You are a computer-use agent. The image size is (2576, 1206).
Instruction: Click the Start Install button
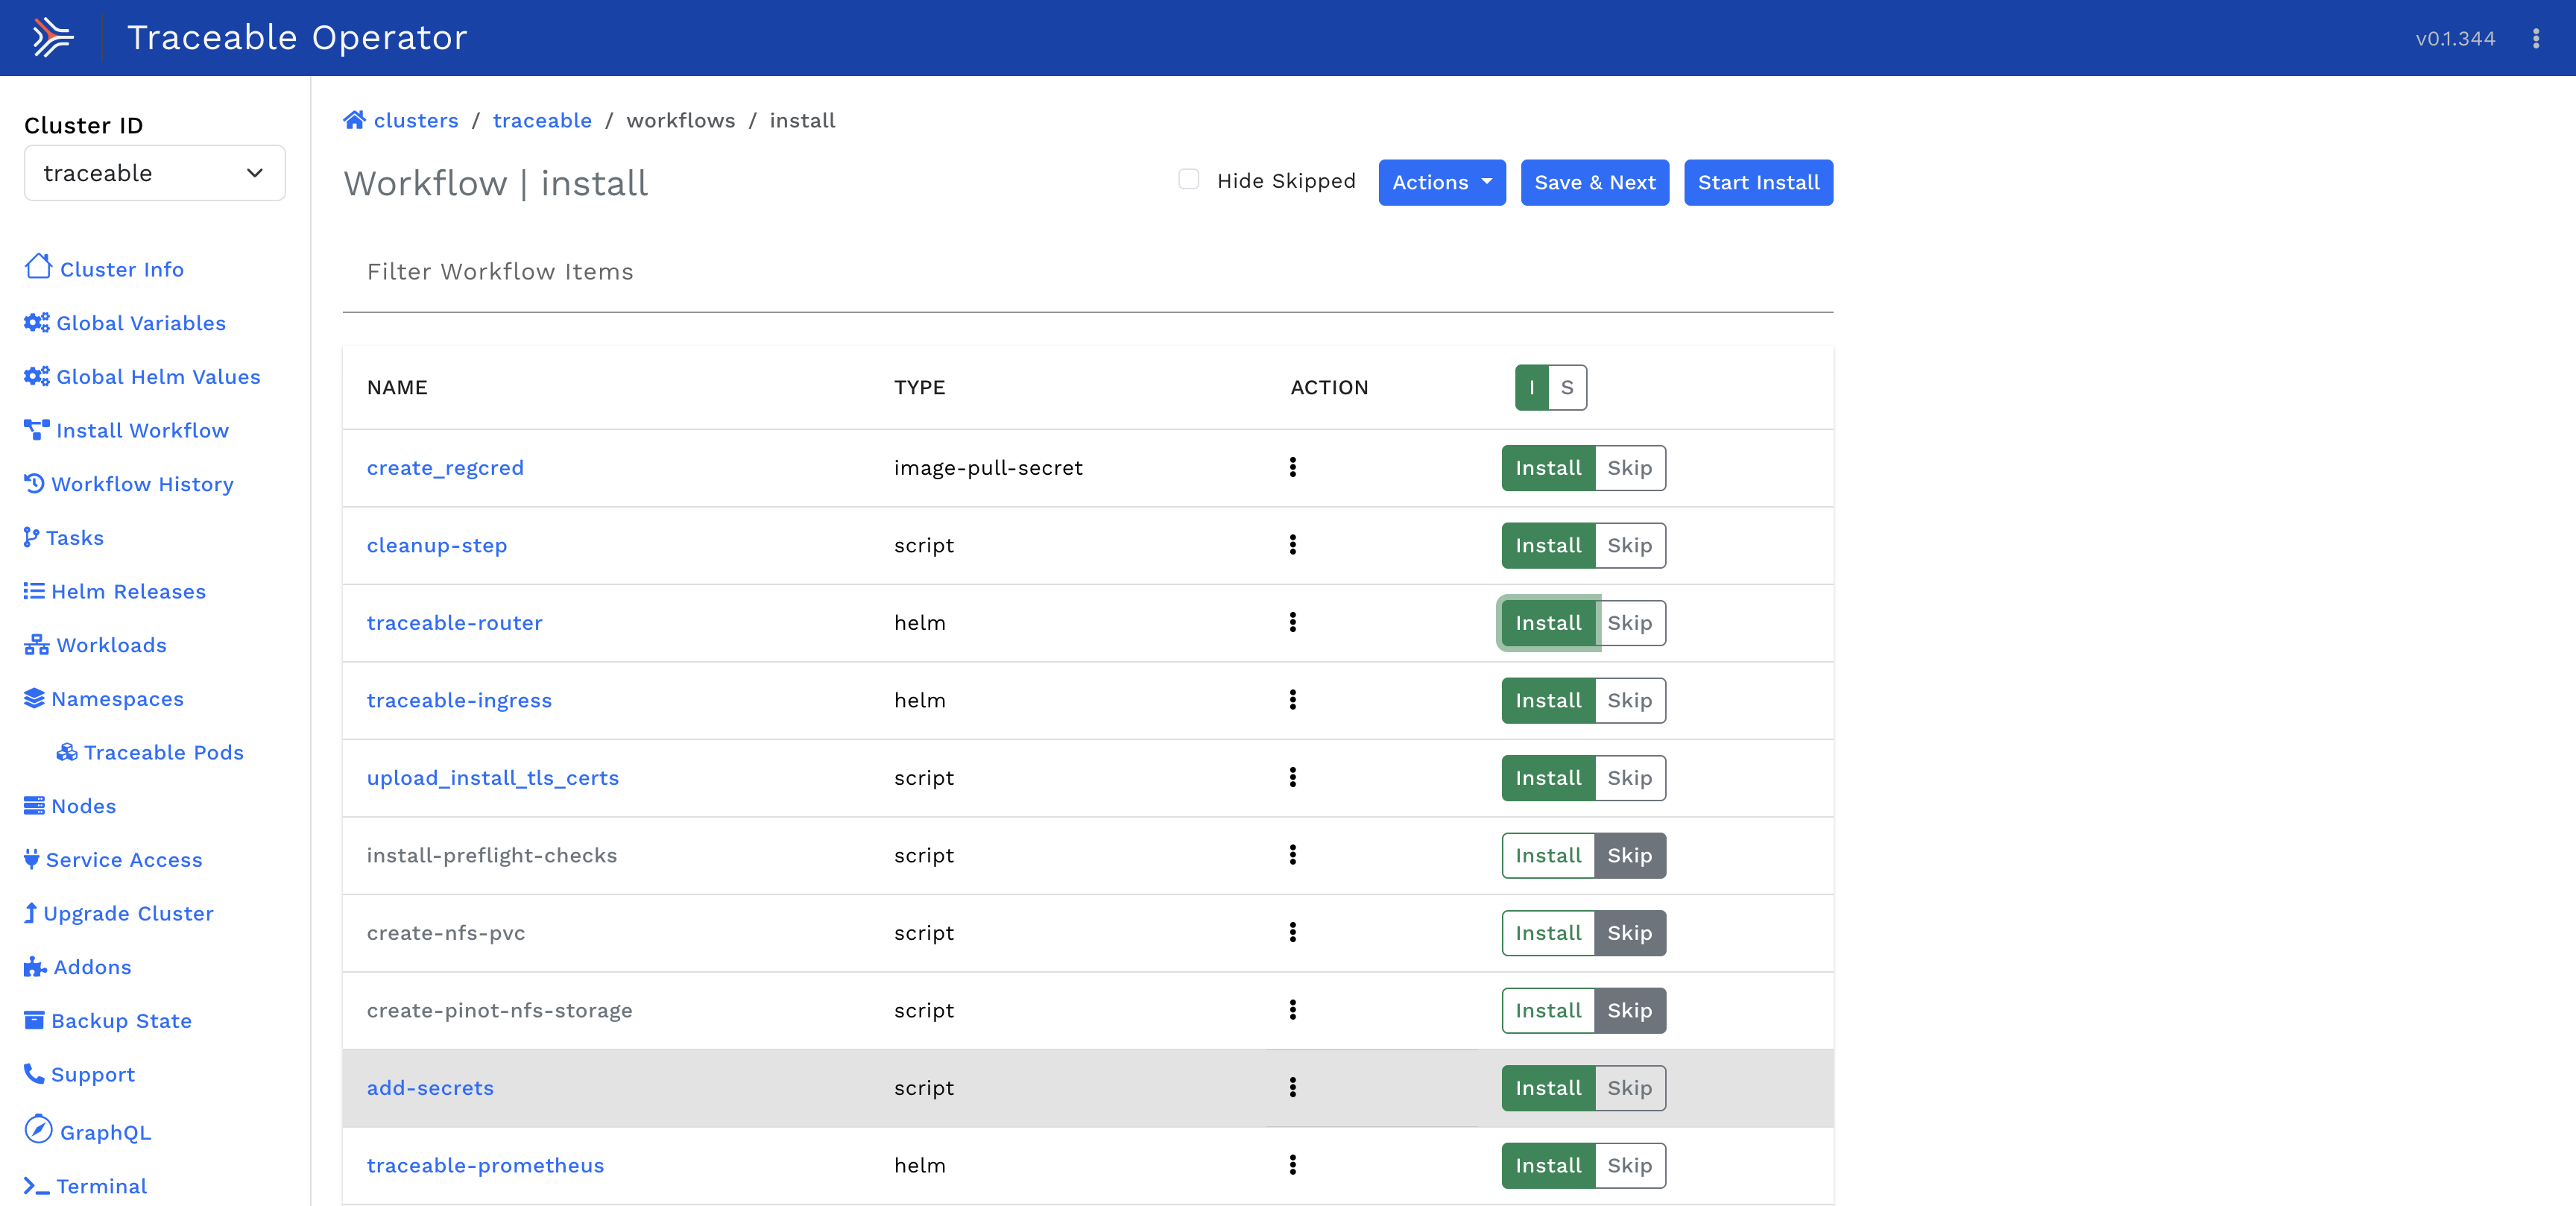[x=1758, y=182]
